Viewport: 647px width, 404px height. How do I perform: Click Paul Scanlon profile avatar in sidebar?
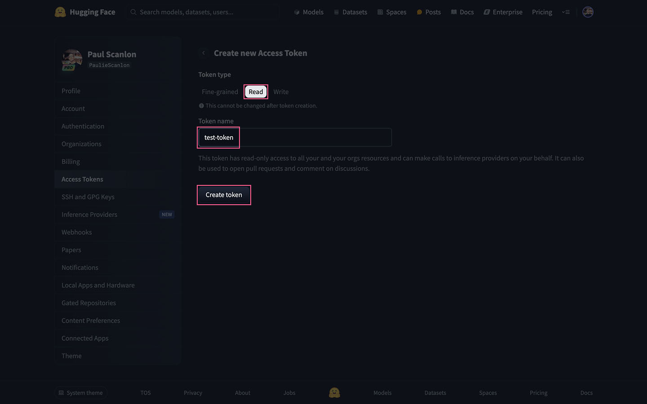click(x=72, y=60)
